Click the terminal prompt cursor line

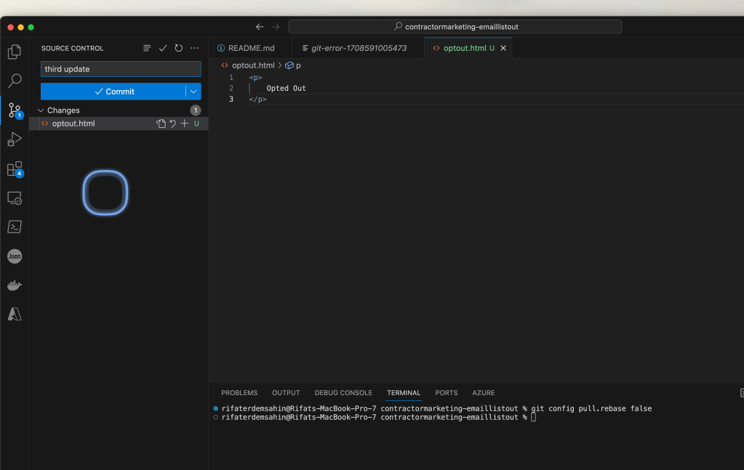(x=379, y=418)
